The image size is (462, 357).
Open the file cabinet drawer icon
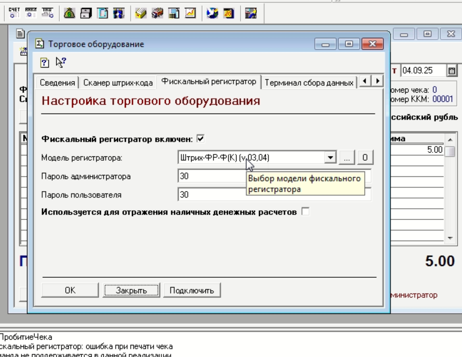[86, 13]
